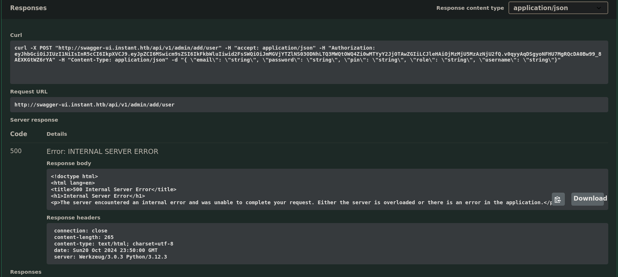Click the '<p>The server encountered an internal error' line
Viewport: 618px width, 277px height.
302,202
